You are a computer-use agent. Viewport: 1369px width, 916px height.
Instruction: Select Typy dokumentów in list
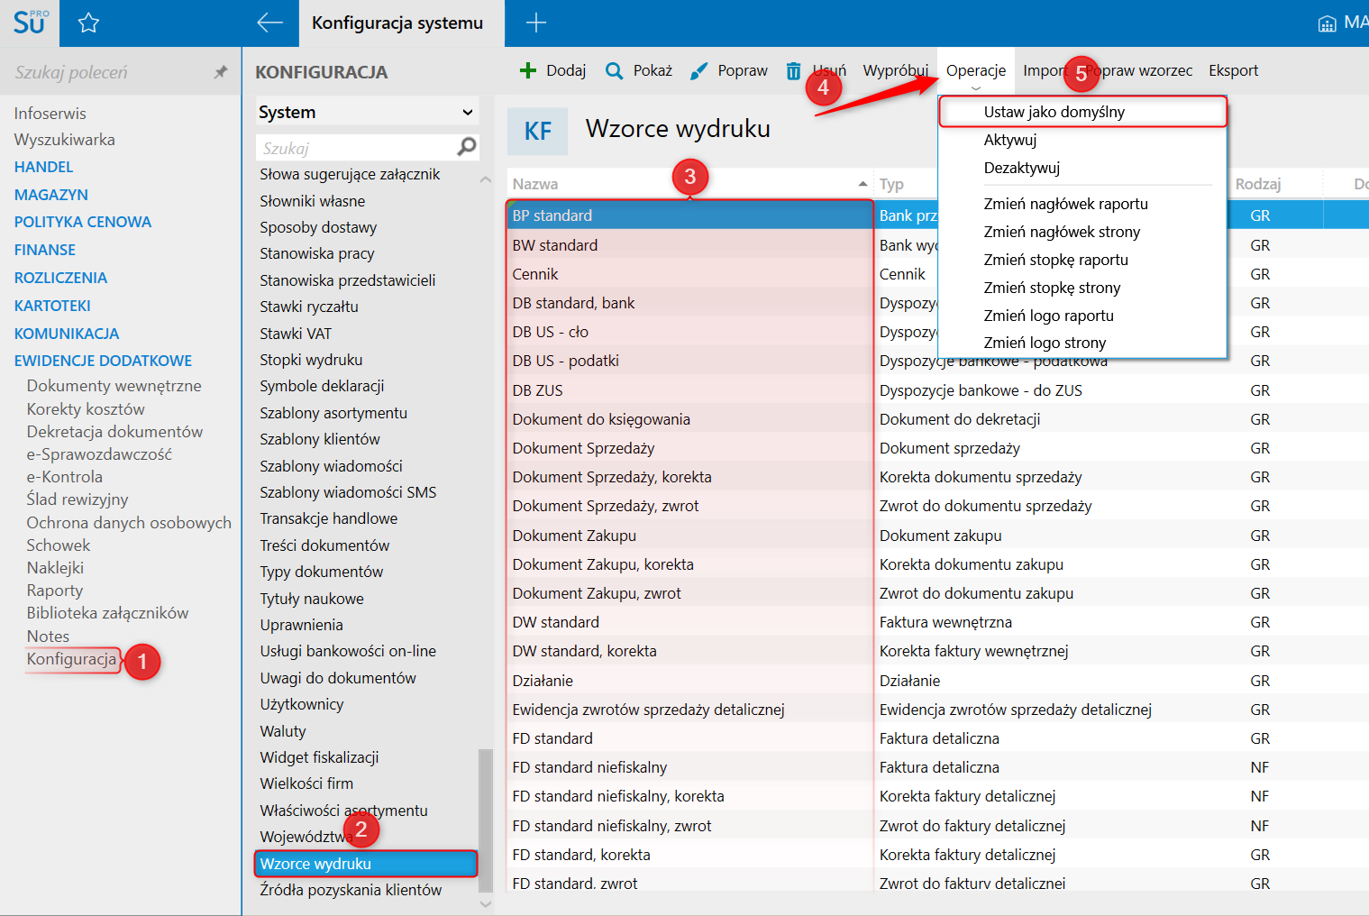pyautogui.click(x=322, y=572)
